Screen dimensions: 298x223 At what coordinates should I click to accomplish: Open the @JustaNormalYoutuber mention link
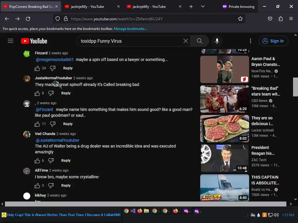point(58,140)
